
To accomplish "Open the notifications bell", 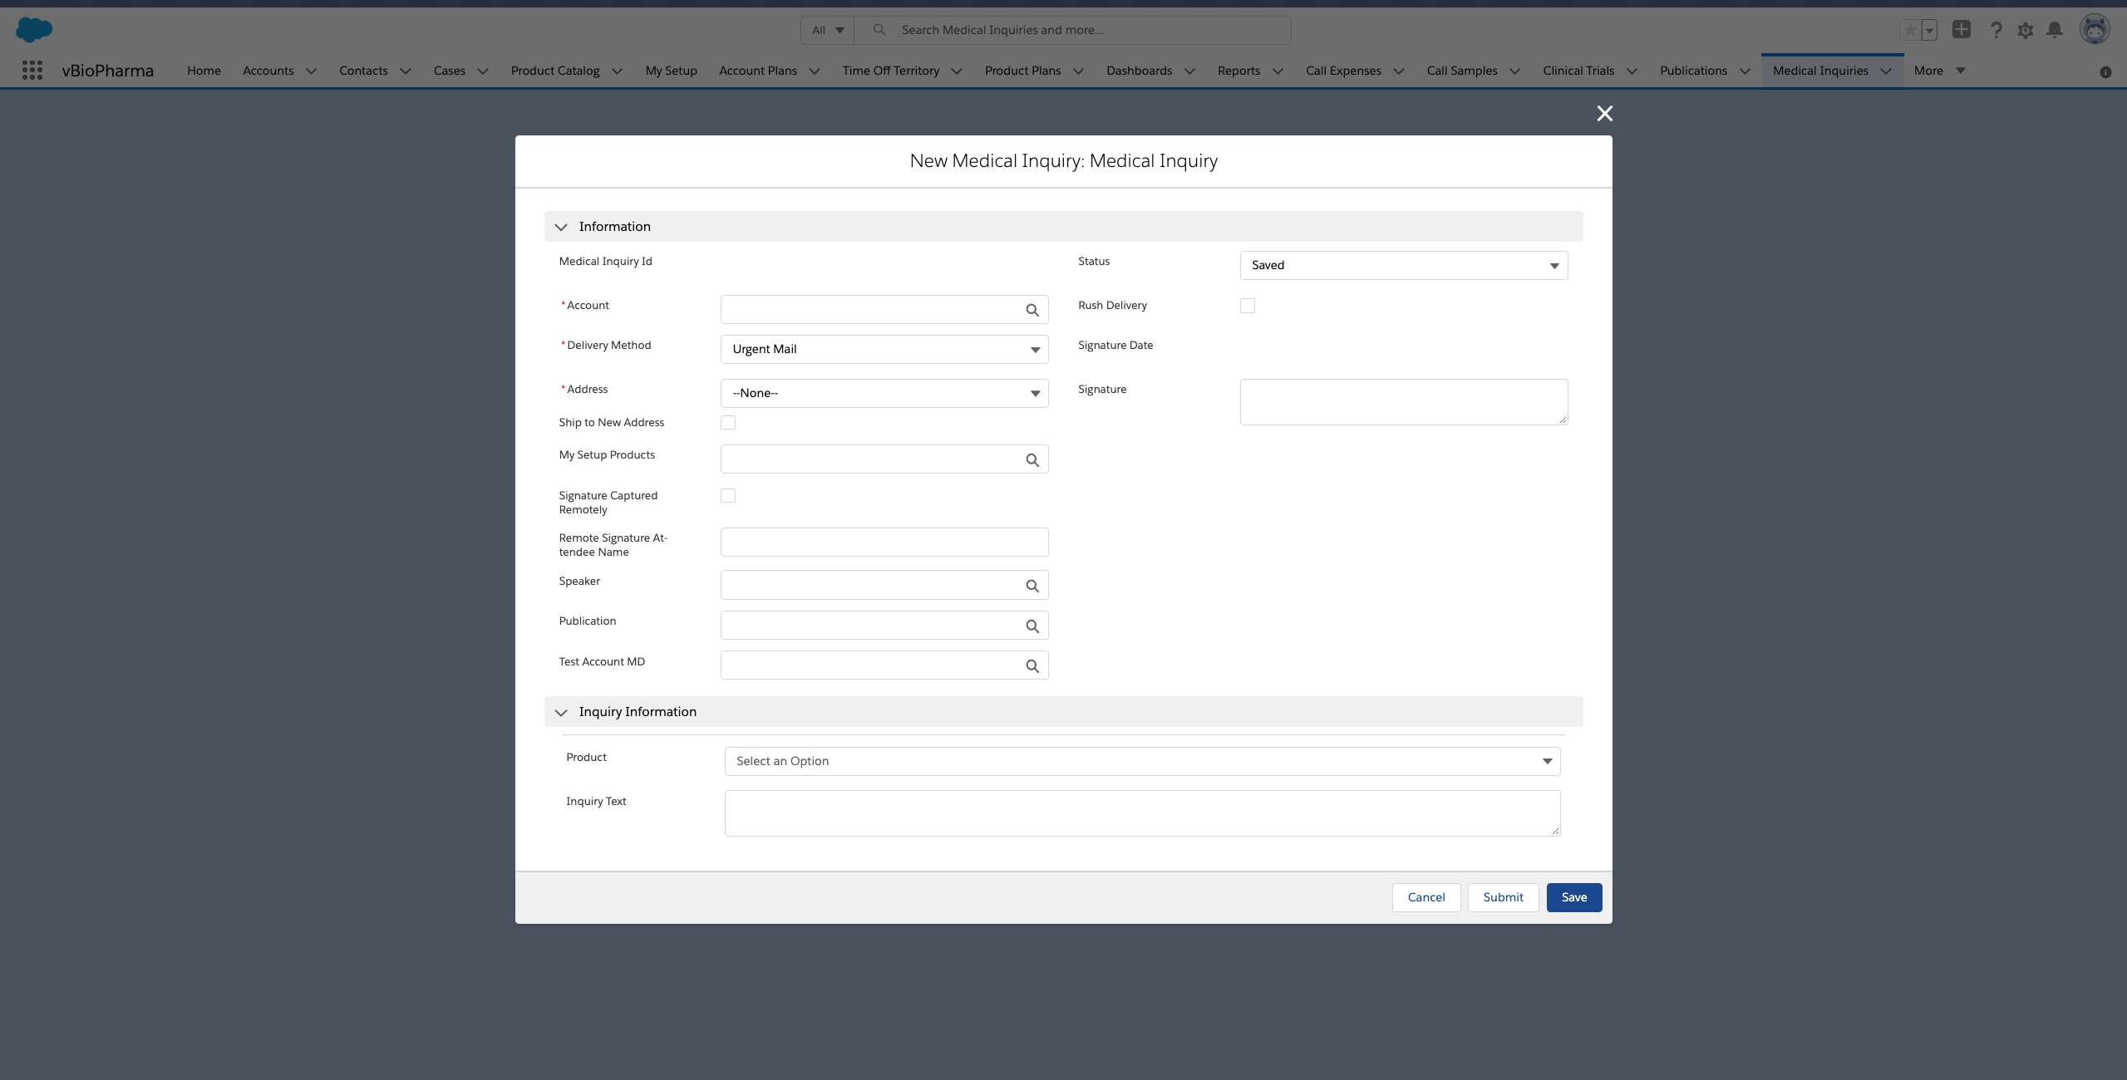I will pyautogui.click(x=2054, y=30).
